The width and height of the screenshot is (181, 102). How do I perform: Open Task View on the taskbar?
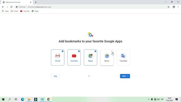(16, 99)
